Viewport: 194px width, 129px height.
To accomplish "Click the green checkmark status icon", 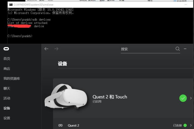I will [183, 98].
